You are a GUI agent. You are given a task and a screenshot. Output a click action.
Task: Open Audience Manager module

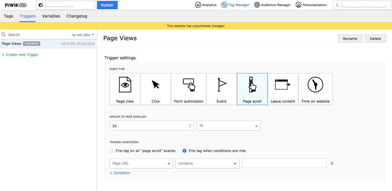tap(272, 5)
